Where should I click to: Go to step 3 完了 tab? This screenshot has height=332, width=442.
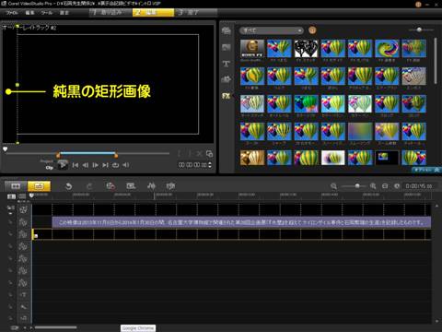tap(196, 12)
